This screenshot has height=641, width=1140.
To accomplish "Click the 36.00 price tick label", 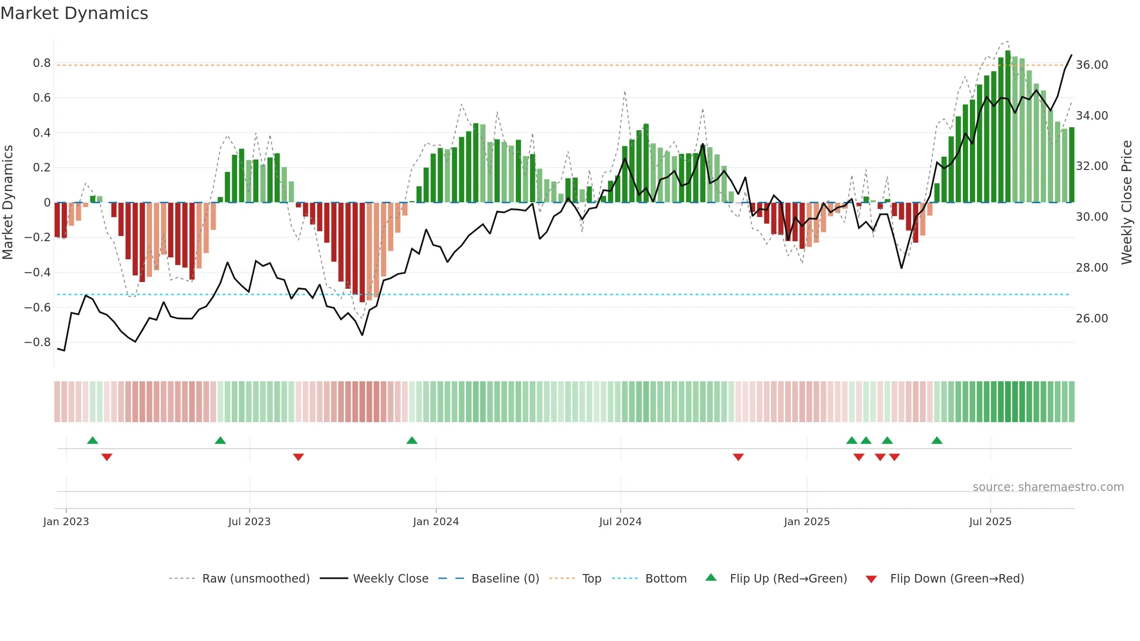I will pyautogui.click(x=1092, y=65).
